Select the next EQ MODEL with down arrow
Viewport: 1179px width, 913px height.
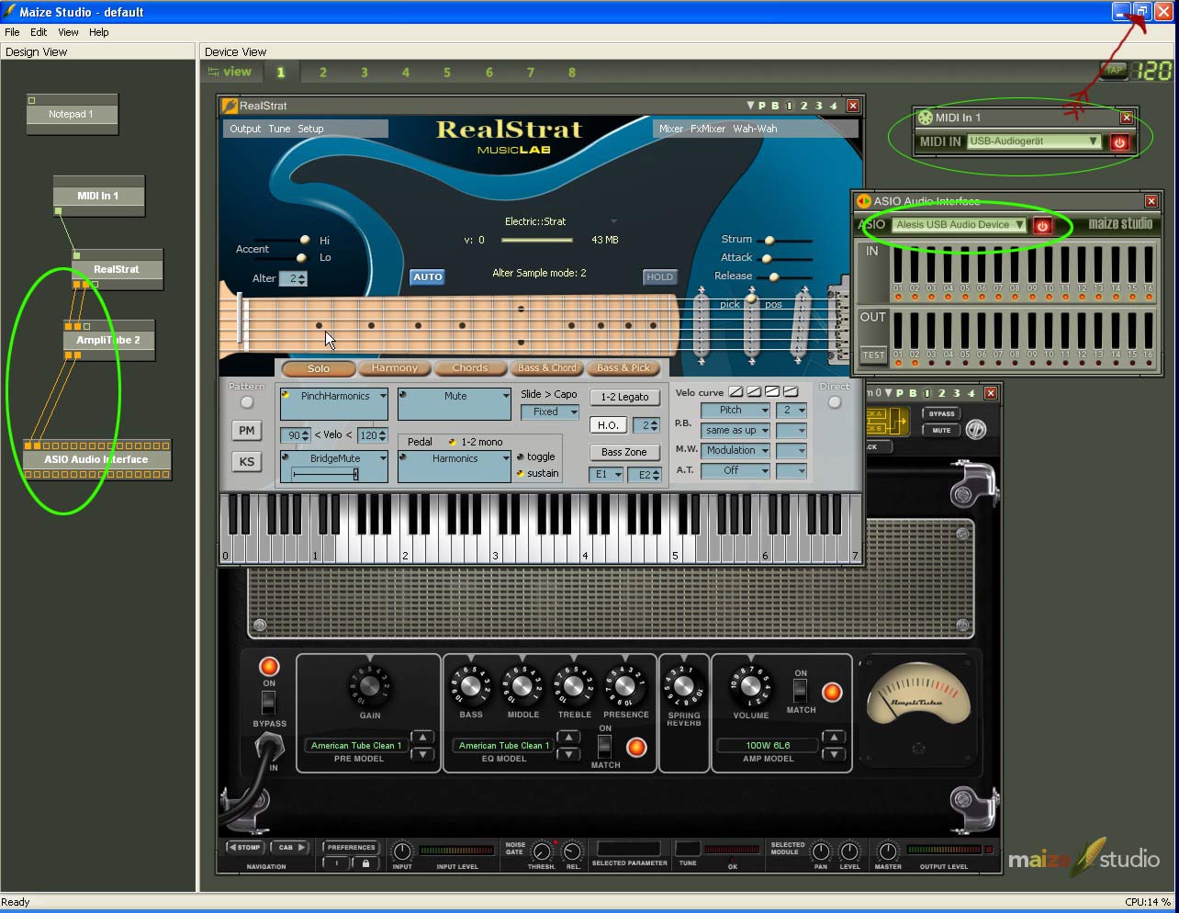(568, 754)
